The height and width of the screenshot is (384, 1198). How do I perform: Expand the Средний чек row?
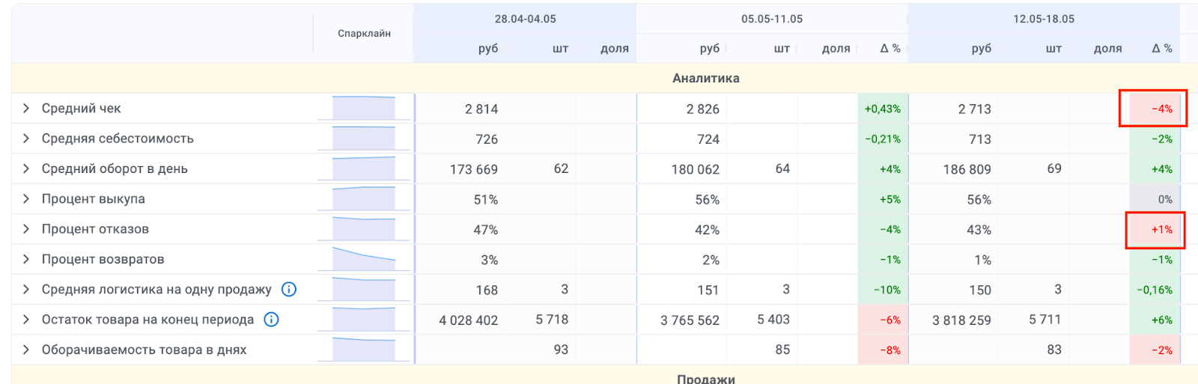[26, 109]
